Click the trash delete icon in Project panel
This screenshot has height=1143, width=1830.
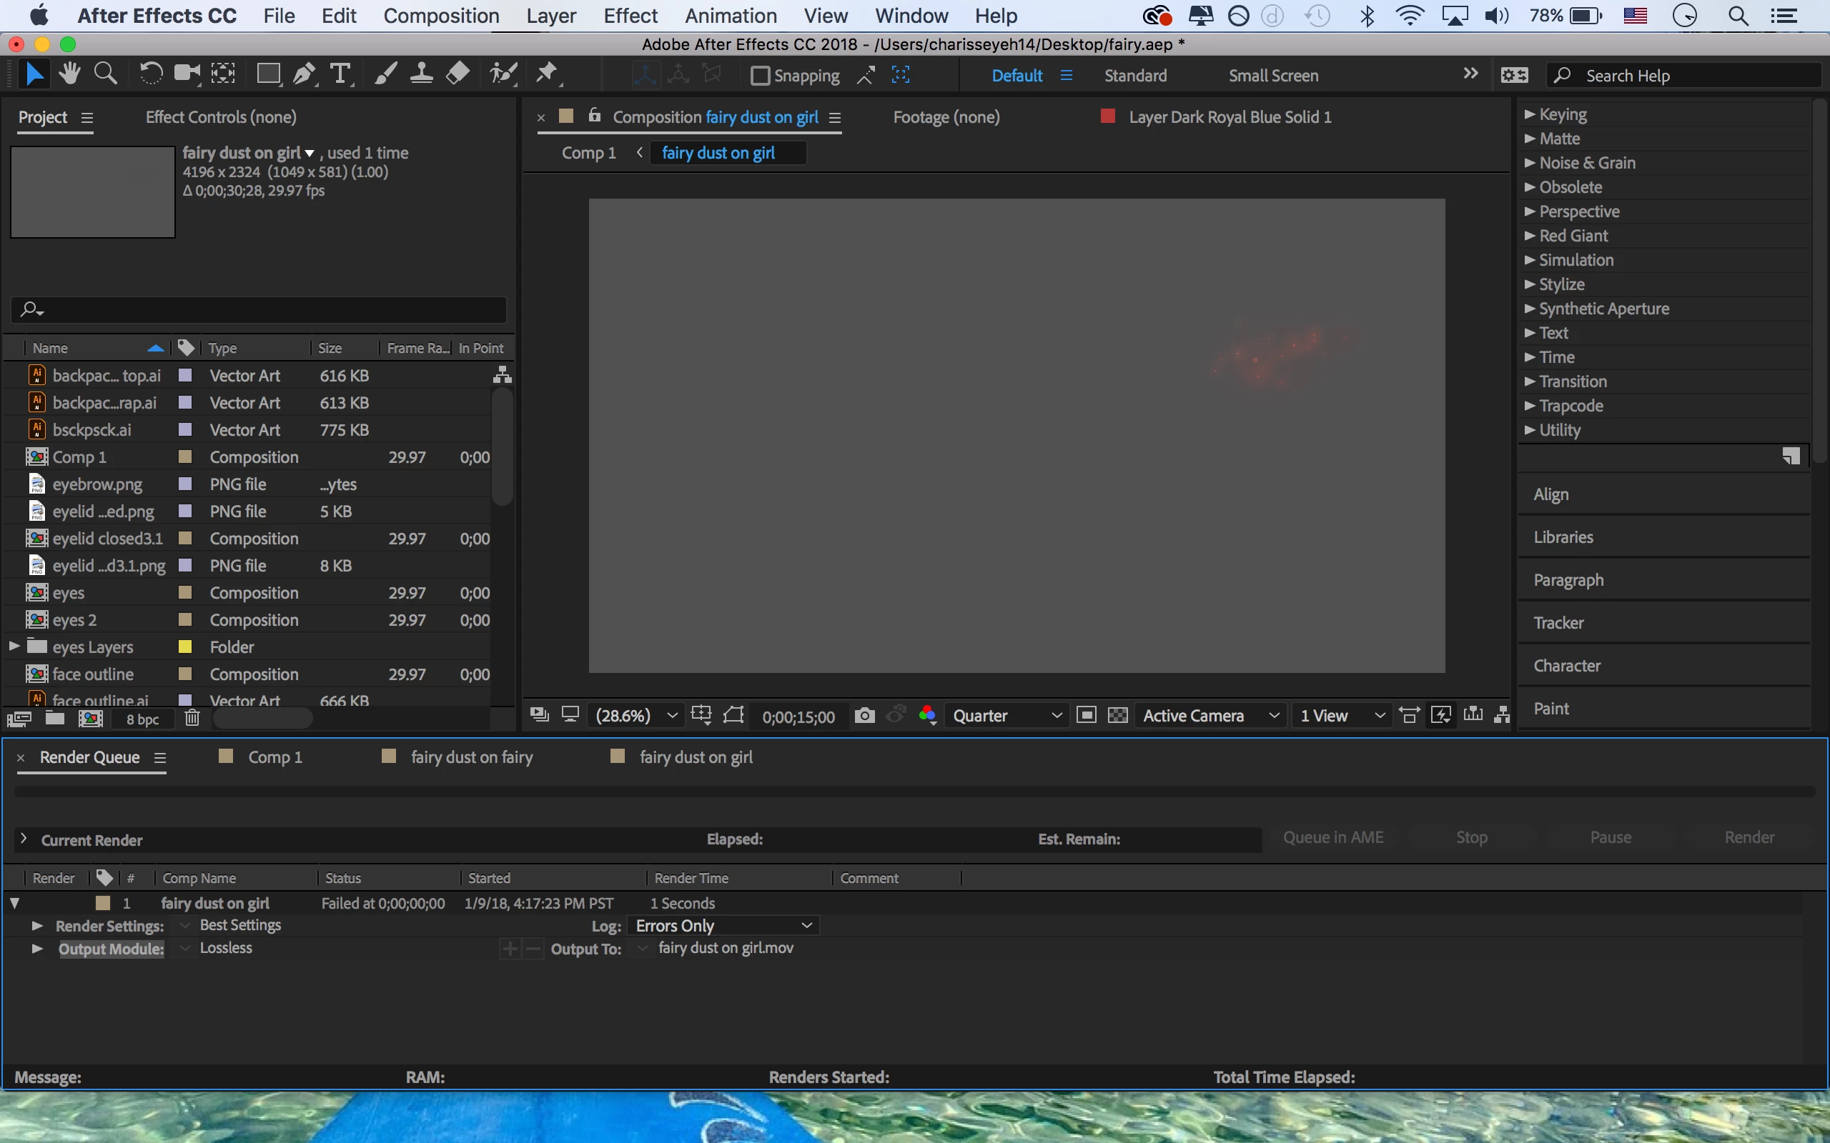(x=192, y=717)
